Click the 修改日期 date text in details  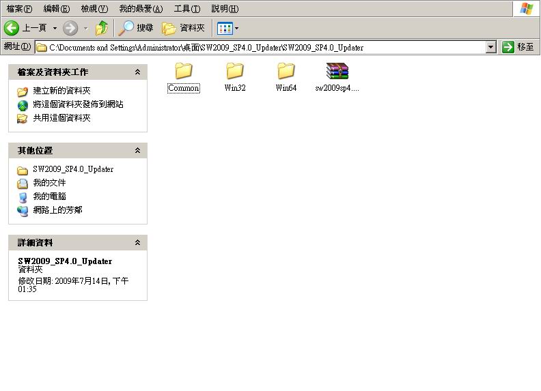73,285
